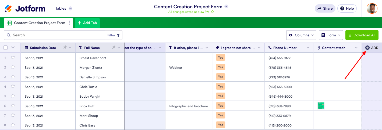Click the filter funnel icon

[118, 35]
